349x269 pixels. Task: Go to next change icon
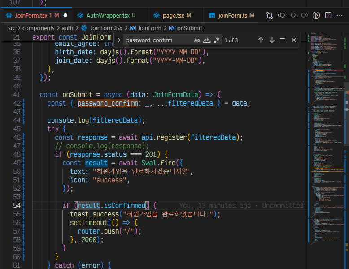click(x=305, y=15)
